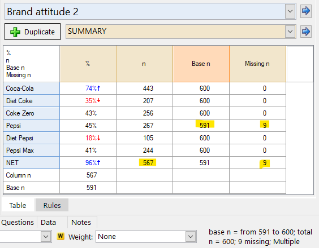Click the 18% cell for Diet Pepsi
Image resolution: width=319 pixels, height=248 pixels.
point(88,138)
